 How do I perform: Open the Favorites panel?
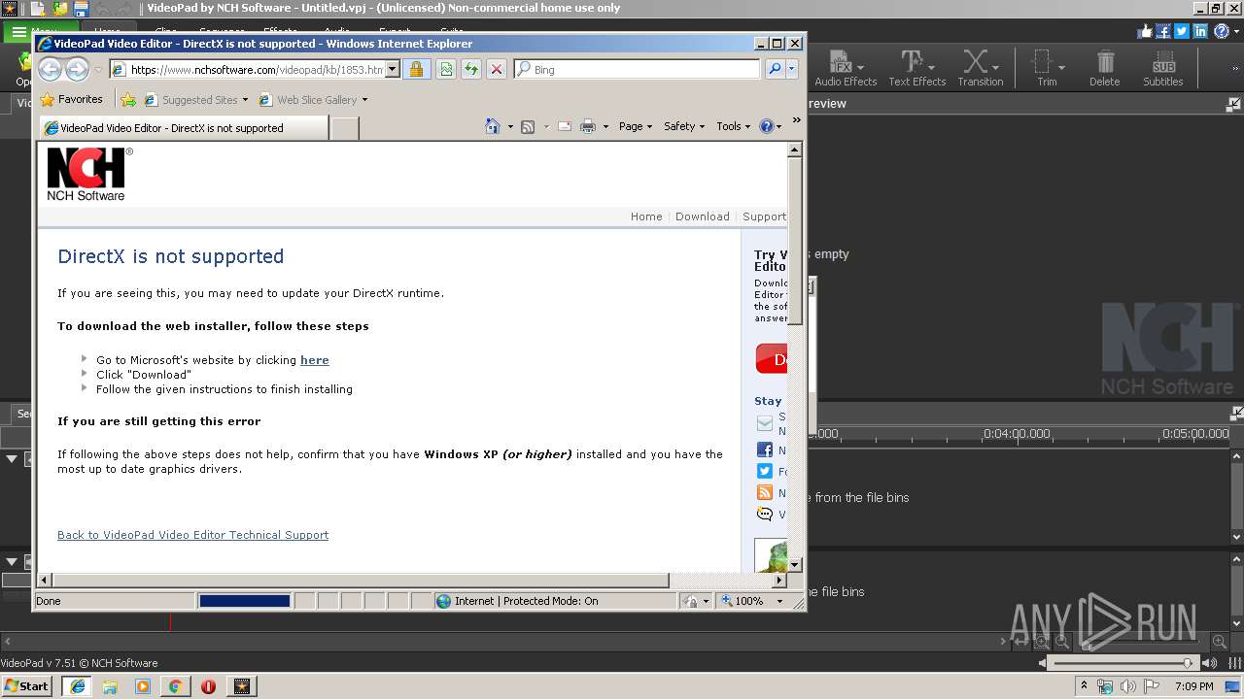pos(71,99)
